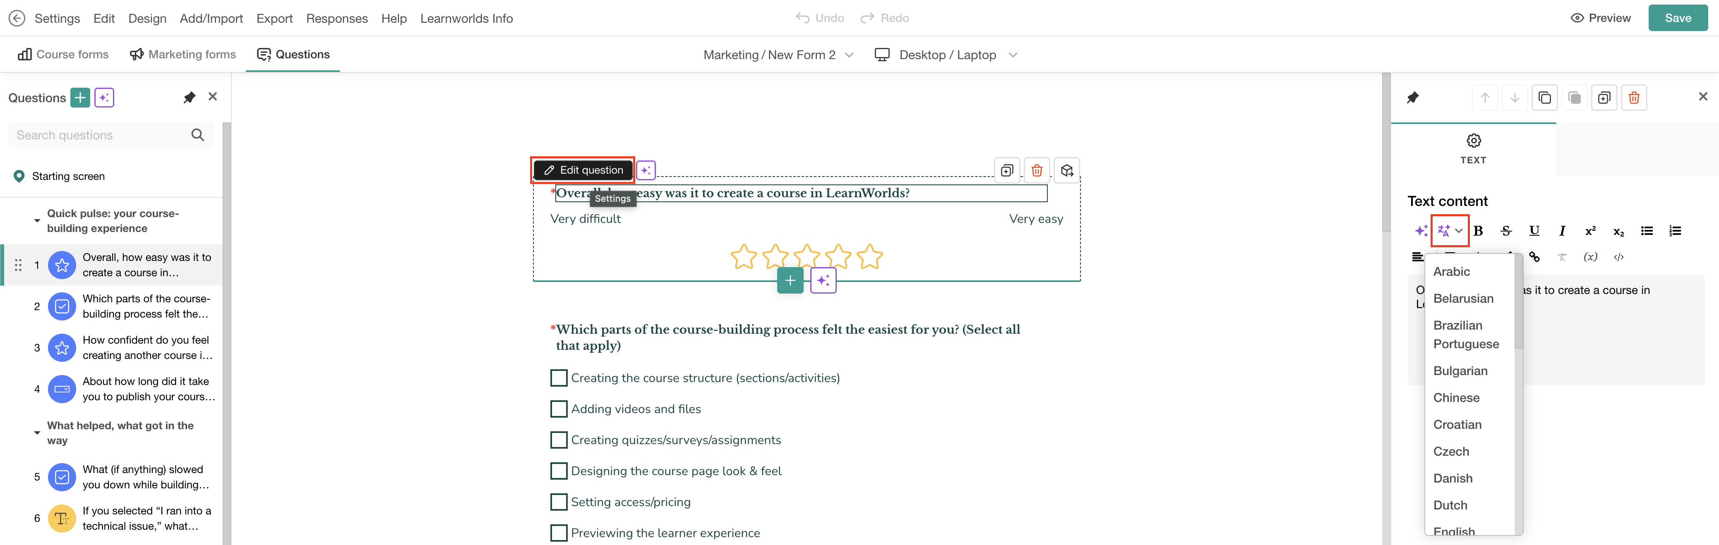Add new question with green plus

coord(80,98)
